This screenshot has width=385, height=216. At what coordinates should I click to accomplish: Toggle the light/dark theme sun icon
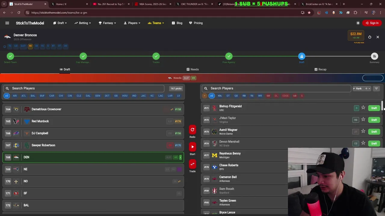point(358,23)
